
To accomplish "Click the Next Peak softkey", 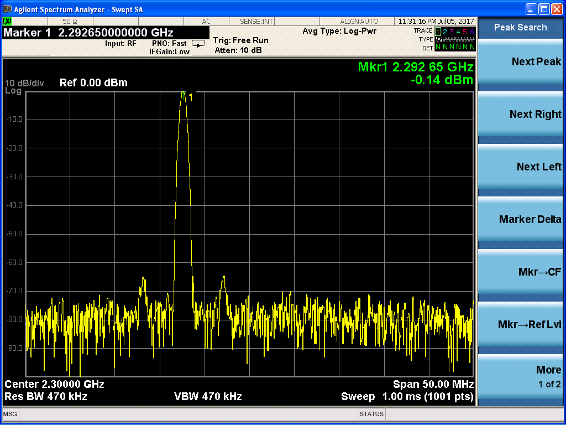I will [521, 61].
